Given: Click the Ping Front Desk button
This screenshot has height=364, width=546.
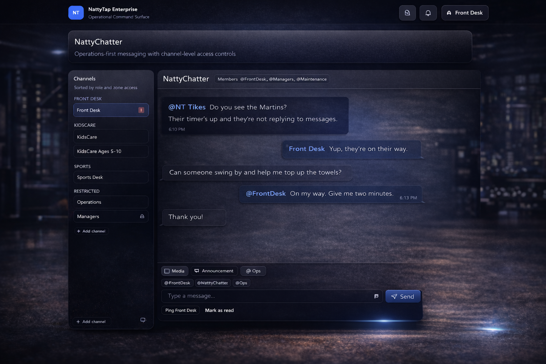Looking at the screenshot, I should (x=181, y=310).
